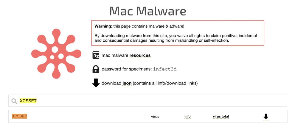This screenshot has height=127, width=298.
Task: Select the XCSSET name in results row
Action: [x=20, y=116]
